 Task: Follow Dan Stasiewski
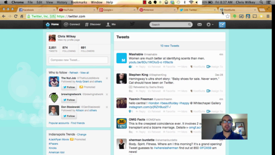point(69,116)
